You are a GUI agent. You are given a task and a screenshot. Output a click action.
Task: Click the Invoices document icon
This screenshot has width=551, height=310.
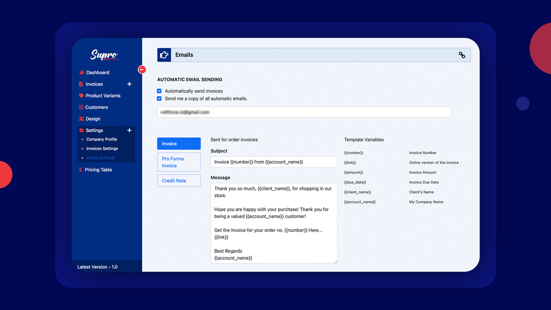[81, 84]
